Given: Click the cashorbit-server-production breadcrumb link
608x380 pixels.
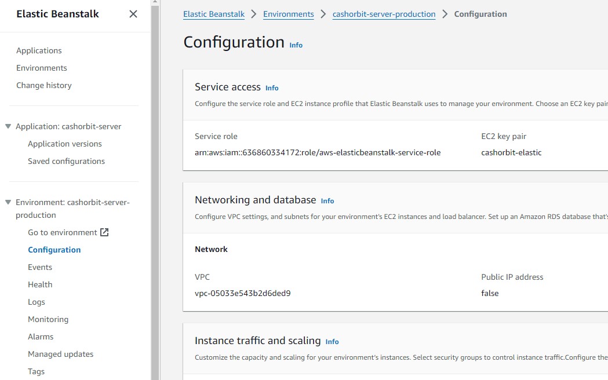Looking at the screenshot, I should point(384,14).
